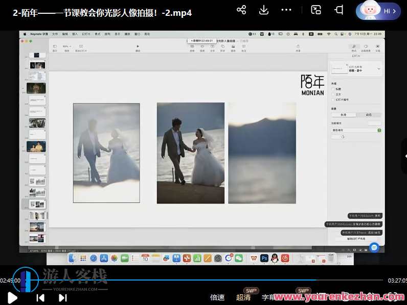Toggle the 标题 checkbox

click(x=333, y=89)
